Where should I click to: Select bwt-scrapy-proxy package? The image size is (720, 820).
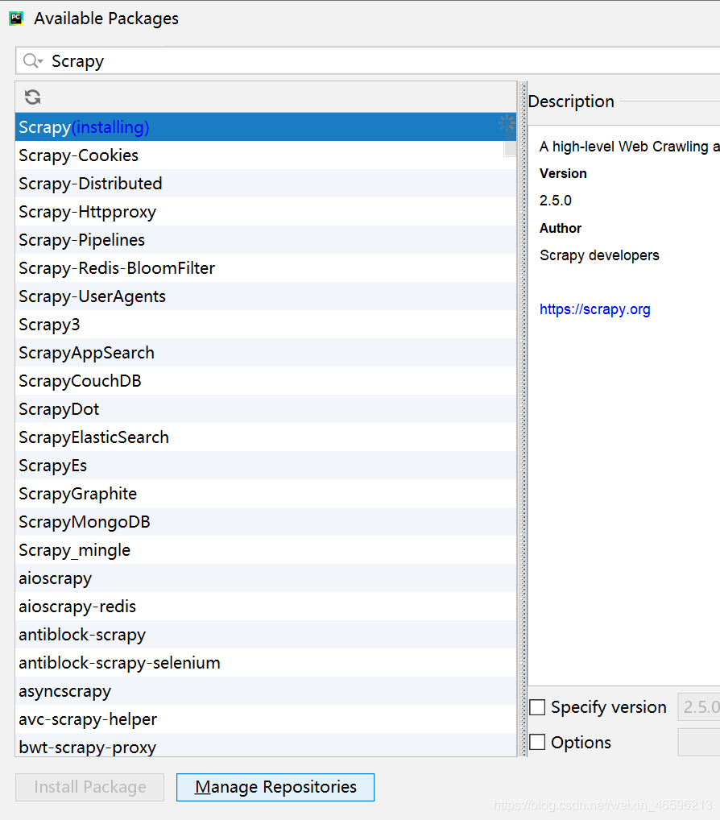[266, 746]
